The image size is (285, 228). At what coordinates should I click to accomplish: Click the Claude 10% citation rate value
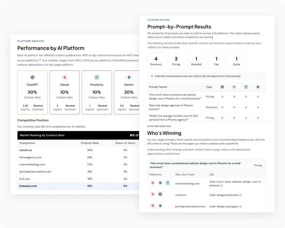65,92
